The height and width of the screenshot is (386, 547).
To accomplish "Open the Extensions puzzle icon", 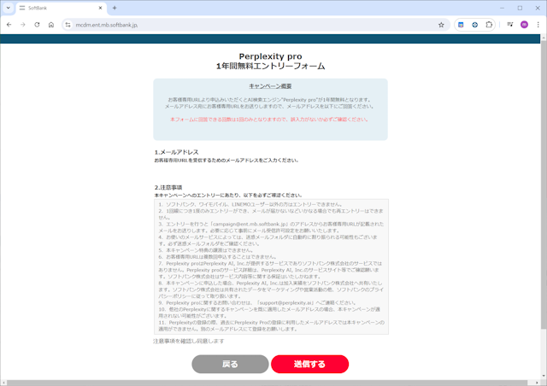I will [x=489, y=25].
